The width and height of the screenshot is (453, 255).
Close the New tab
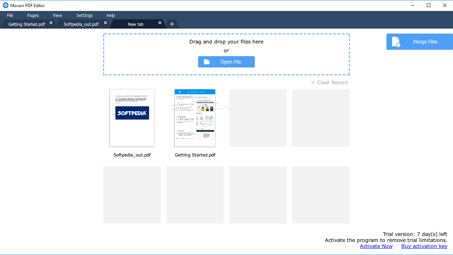point(160,23)
